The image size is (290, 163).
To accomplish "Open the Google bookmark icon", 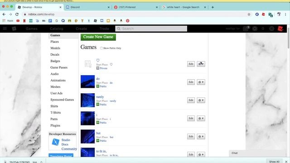I will click(x=57, y=21).
